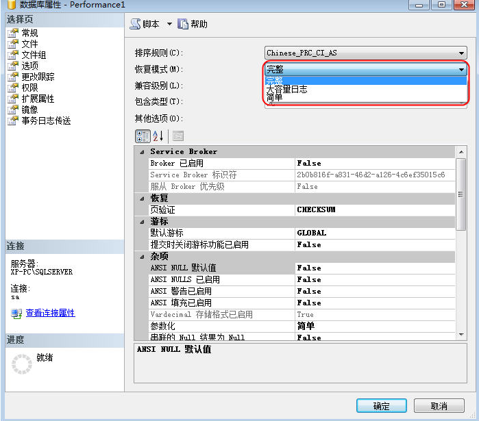Switch property grid to categorized view

click(x=143, y=136)
